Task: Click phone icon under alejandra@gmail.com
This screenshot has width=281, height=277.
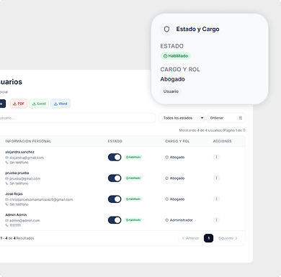Action: point(6,163)
